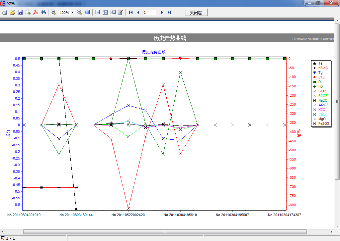Save the report with floppy icon

coord(20,12)
